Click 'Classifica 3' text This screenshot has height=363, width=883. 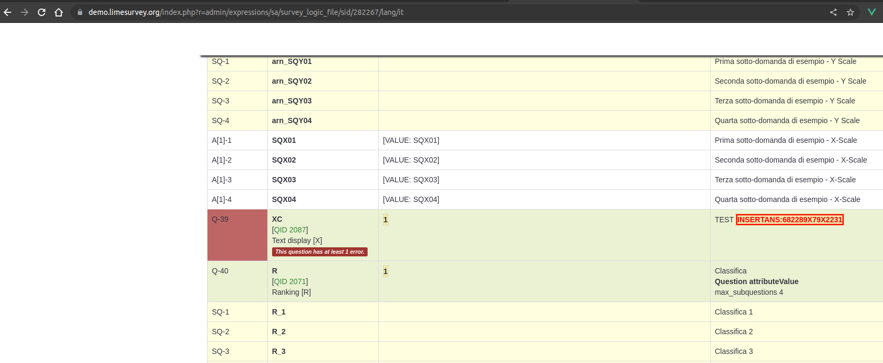point(734,351)
